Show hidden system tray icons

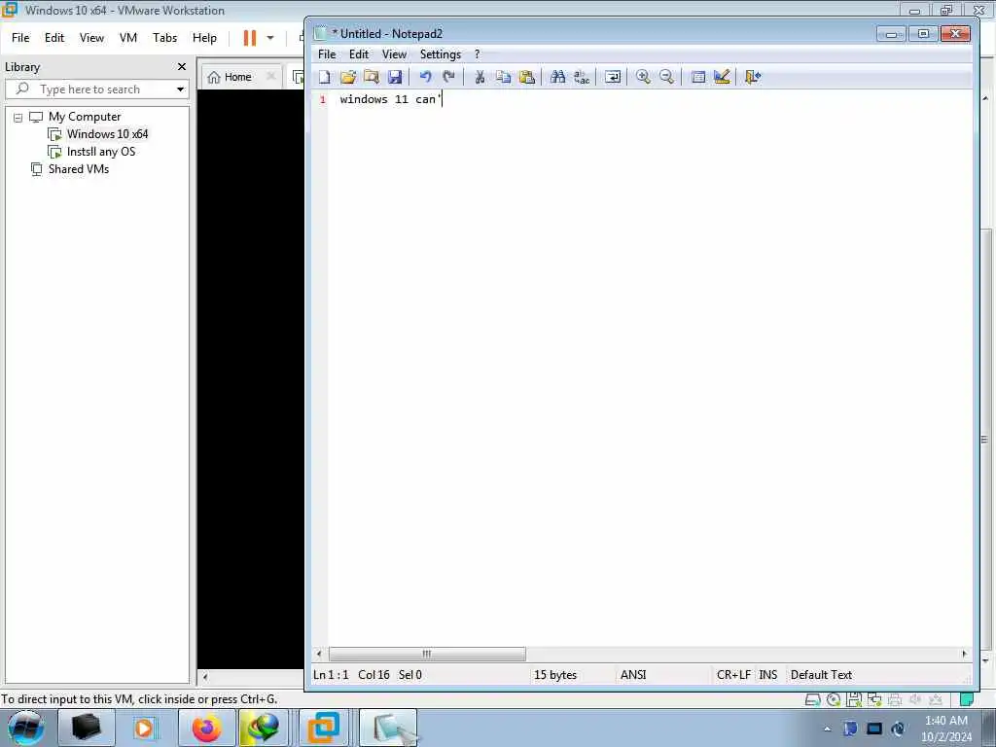pyautogui.click(x=827, y=729)
